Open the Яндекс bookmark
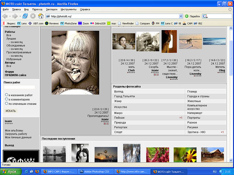 [x=9, y=23]
